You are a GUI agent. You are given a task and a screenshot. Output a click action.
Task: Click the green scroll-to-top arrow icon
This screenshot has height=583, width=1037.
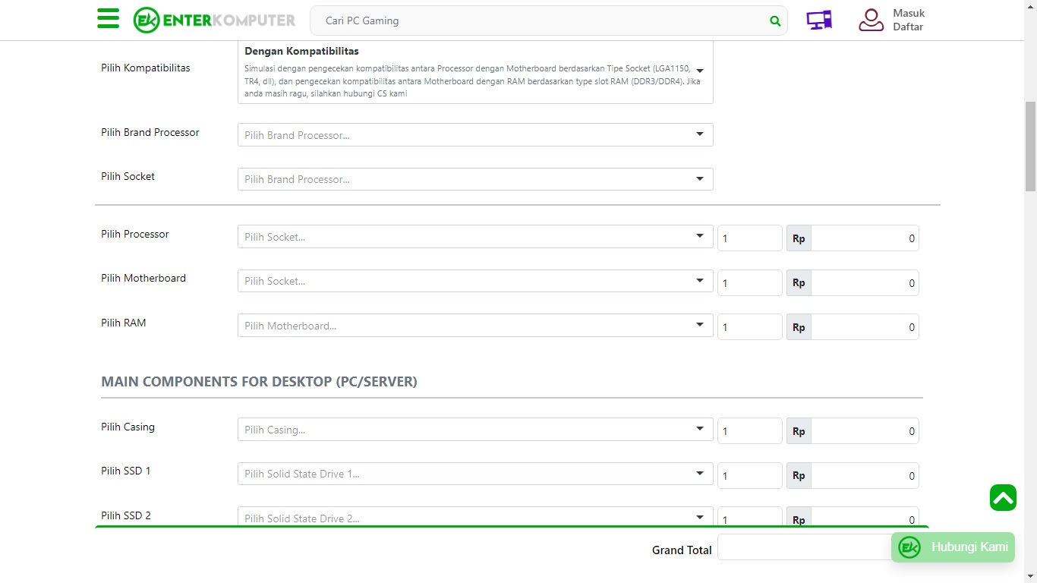[x=1002, y=498]
